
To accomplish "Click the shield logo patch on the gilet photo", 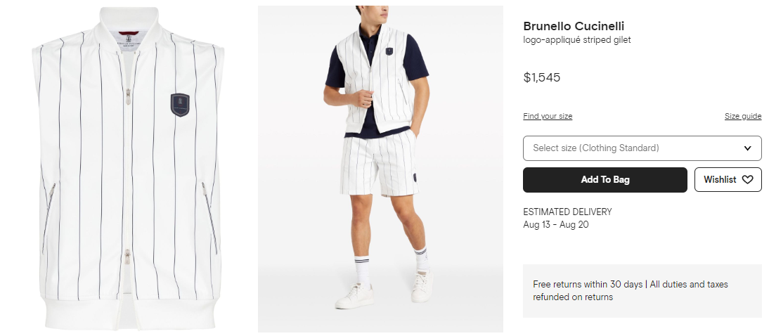I will (x=180, y=104).
